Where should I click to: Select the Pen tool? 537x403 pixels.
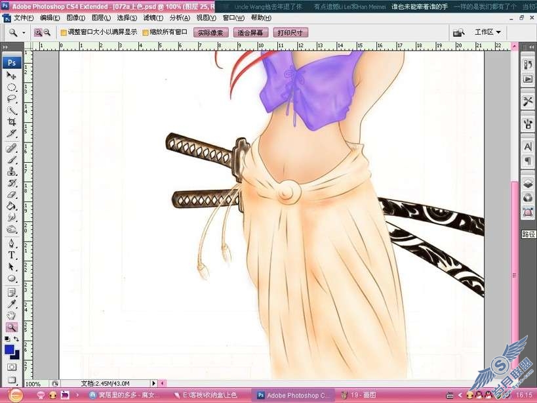coord(12,244)
